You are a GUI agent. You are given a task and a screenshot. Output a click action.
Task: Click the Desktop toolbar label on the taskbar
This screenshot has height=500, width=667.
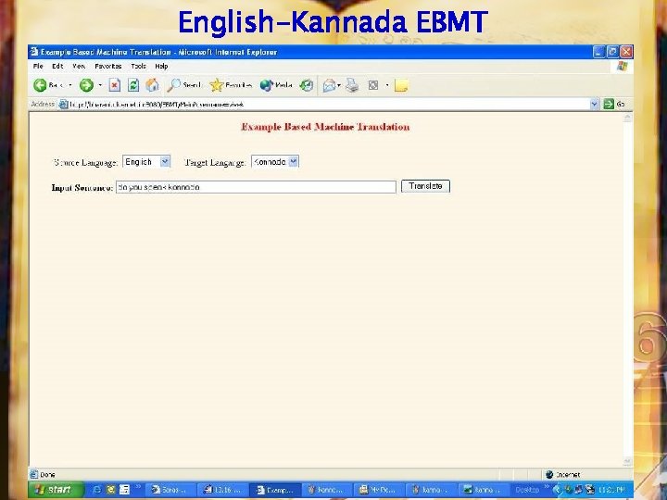click(527, 490)
